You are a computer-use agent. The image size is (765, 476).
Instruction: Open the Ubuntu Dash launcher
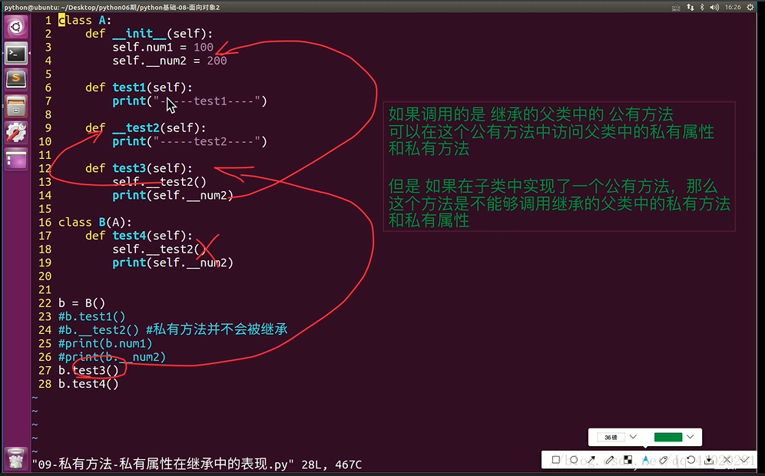pos(15,26)
